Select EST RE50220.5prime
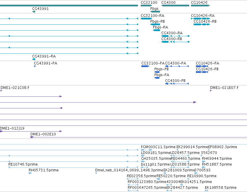The width and height of the screenshot is (247, 192). [158, 179]
